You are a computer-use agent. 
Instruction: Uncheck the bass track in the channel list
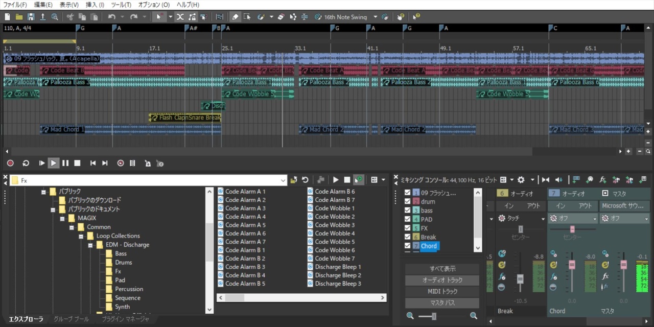407,210
